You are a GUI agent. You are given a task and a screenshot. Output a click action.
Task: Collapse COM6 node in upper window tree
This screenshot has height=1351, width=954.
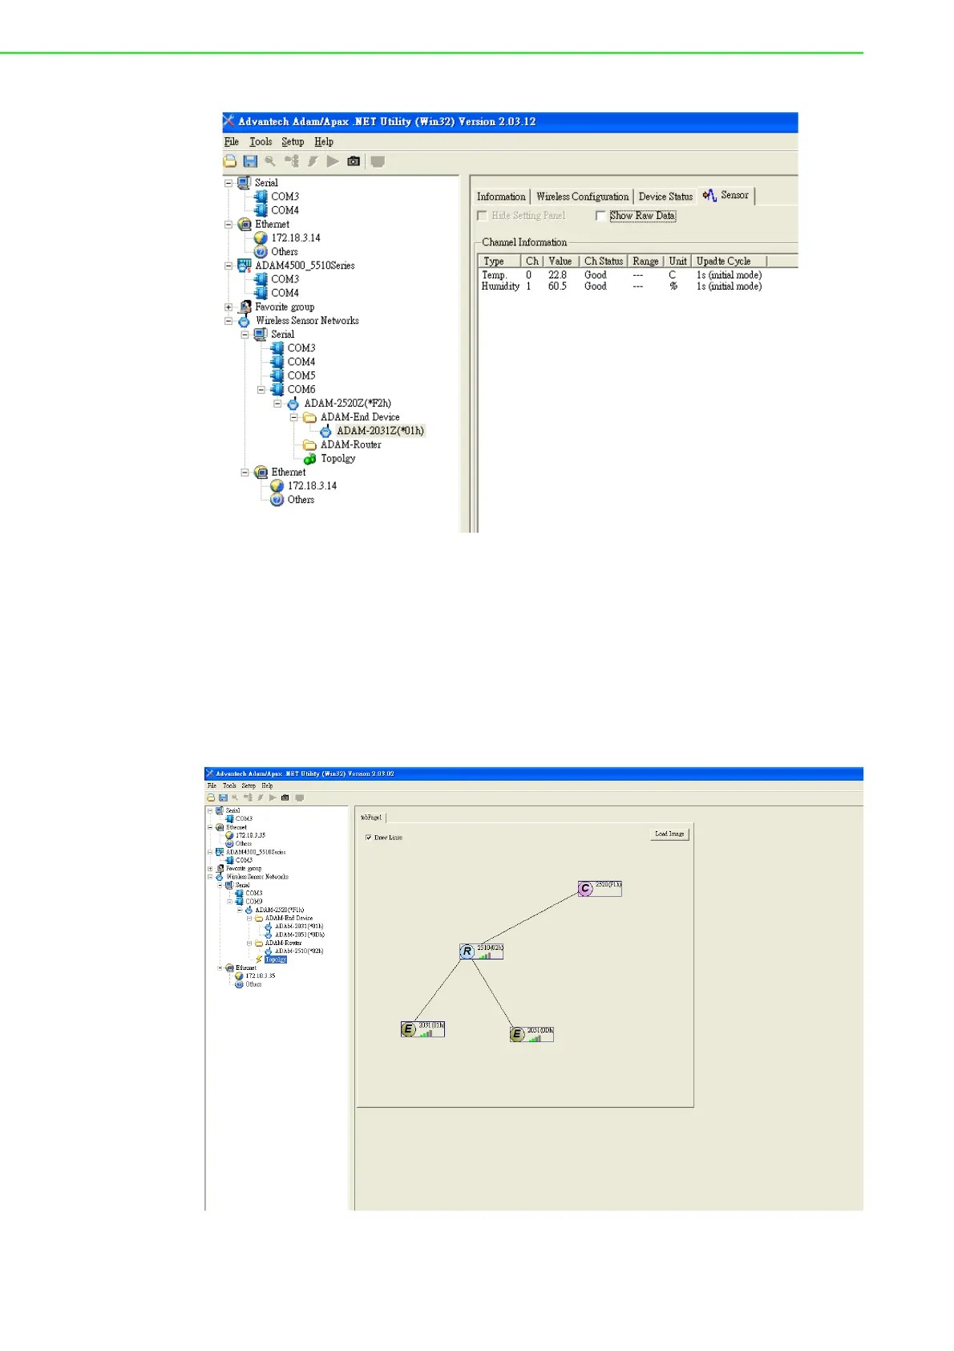[261, 390]
